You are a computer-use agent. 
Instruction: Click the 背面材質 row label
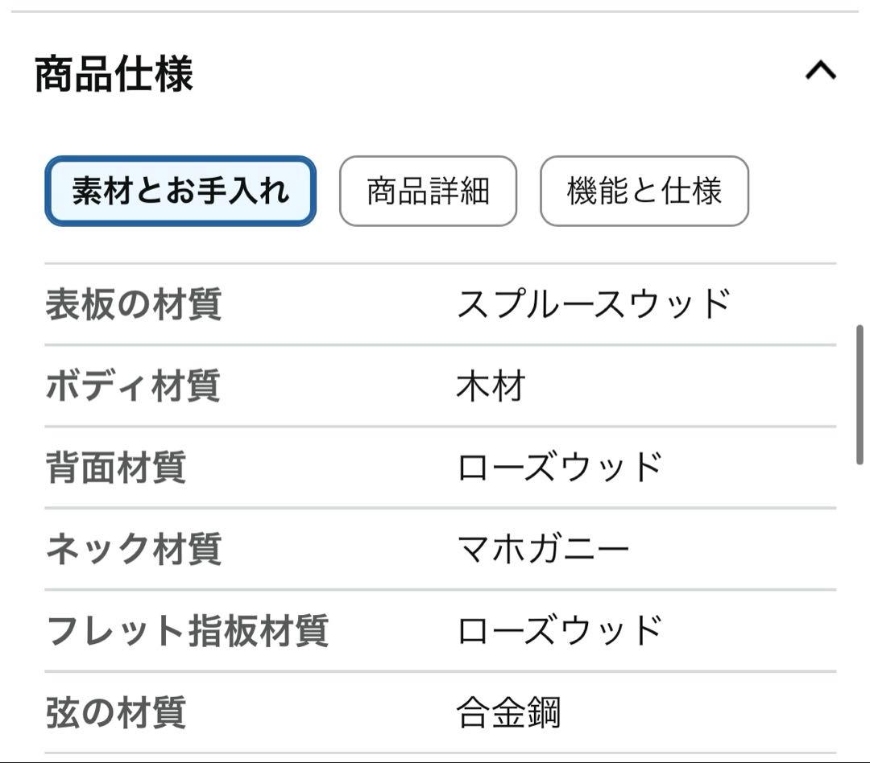point(116,468)
